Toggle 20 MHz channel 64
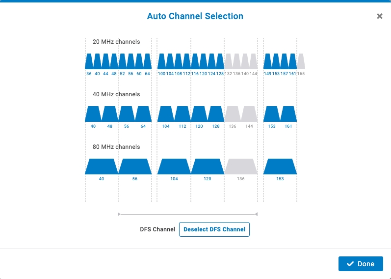The image size is (391, 279). pyautogui.click(x=147, y=61)
